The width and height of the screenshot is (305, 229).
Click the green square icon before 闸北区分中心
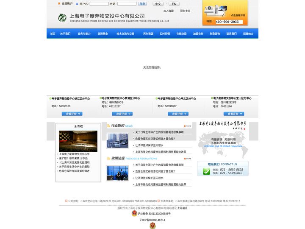point(157,98)
